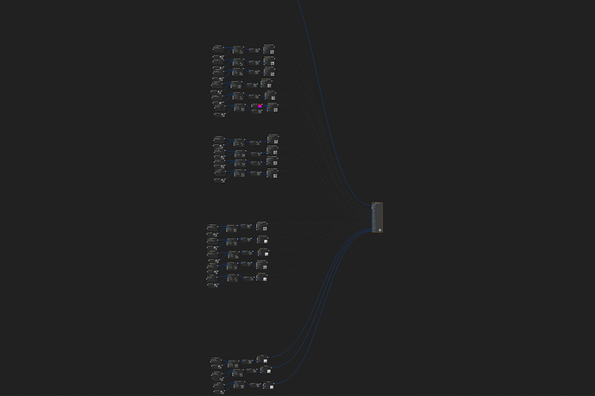
Task: Select the orange-outlined node on the right
Action: click(377, 217)
